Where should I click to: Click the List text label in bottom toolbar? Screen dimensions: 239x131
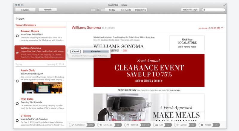[x=161, y=125]
